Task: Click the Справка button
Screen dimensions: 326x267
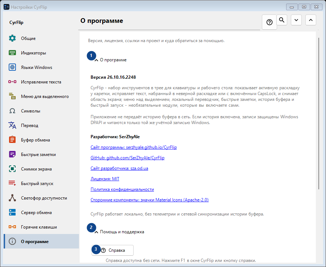Action: (x=113, y=250)
